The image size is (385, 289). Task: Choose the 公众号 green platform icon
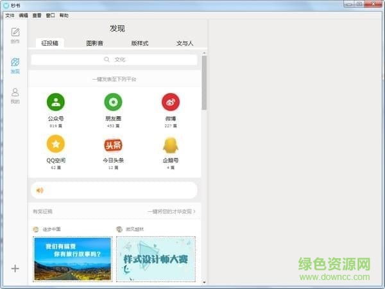tap(56, 101)
